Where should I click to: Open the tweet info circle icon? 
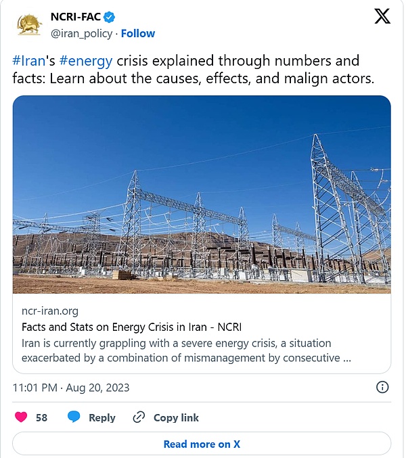[x=382, y=388]
